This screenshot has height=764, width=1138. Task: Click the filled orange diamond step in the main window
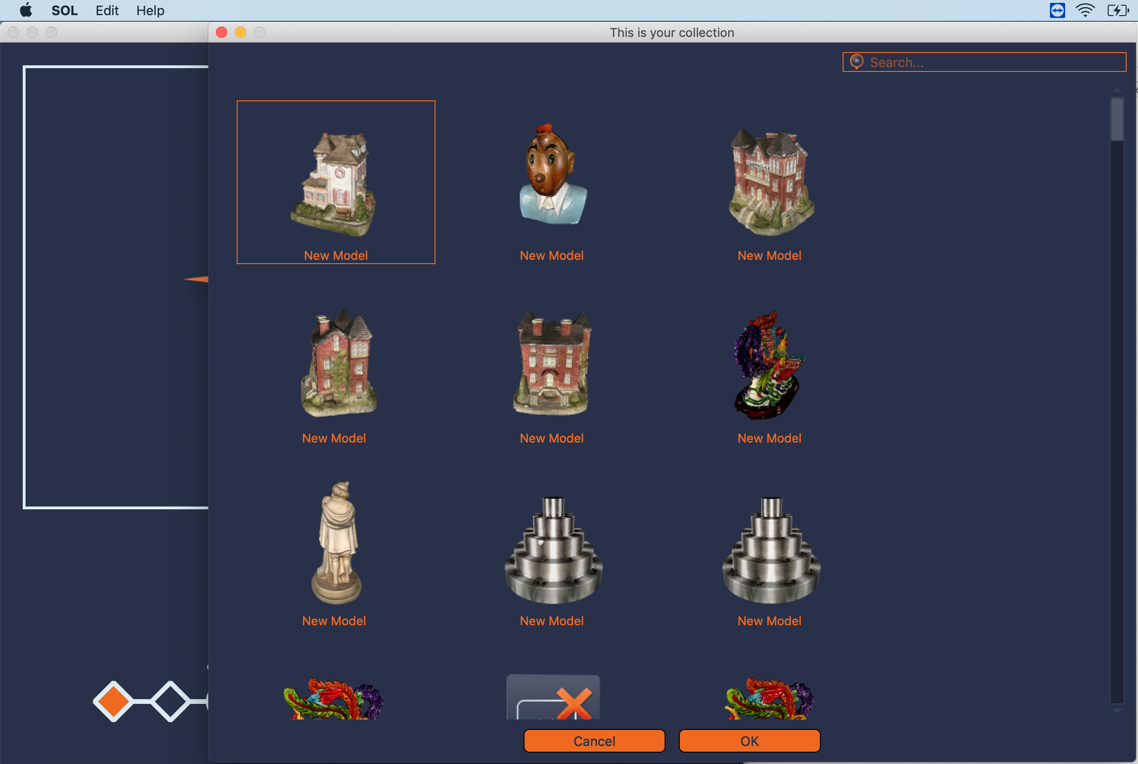(x=113, y=701)
